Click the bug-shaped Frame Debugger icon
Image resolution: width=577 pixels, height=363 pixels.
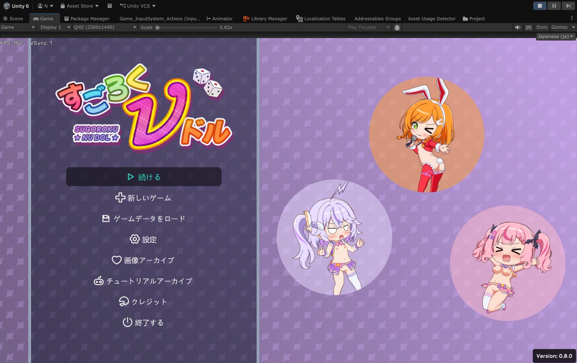point(397,27)
